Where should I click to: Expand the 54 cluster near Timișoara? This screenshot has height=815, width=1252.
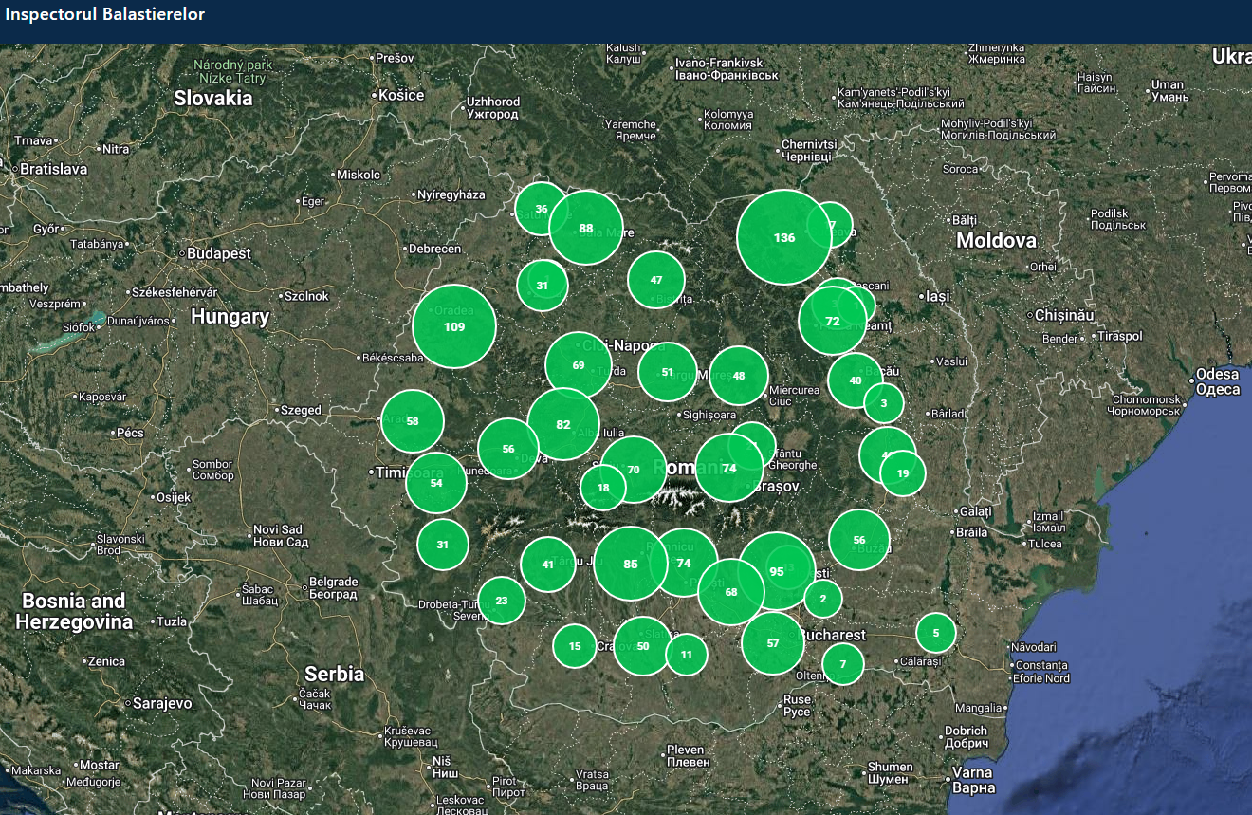436,482
